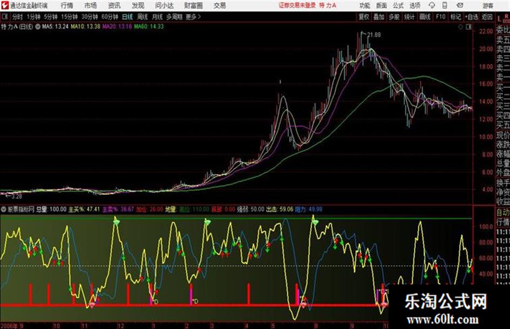Viewport: 510px width, 329px height.
Task: Click the panel layout icon at chart top-right
Action: pyautogui.click(x=468, y=27)
